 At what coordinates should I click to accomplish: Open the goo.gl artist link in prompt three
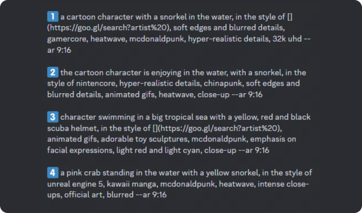[x=219, y=128]
